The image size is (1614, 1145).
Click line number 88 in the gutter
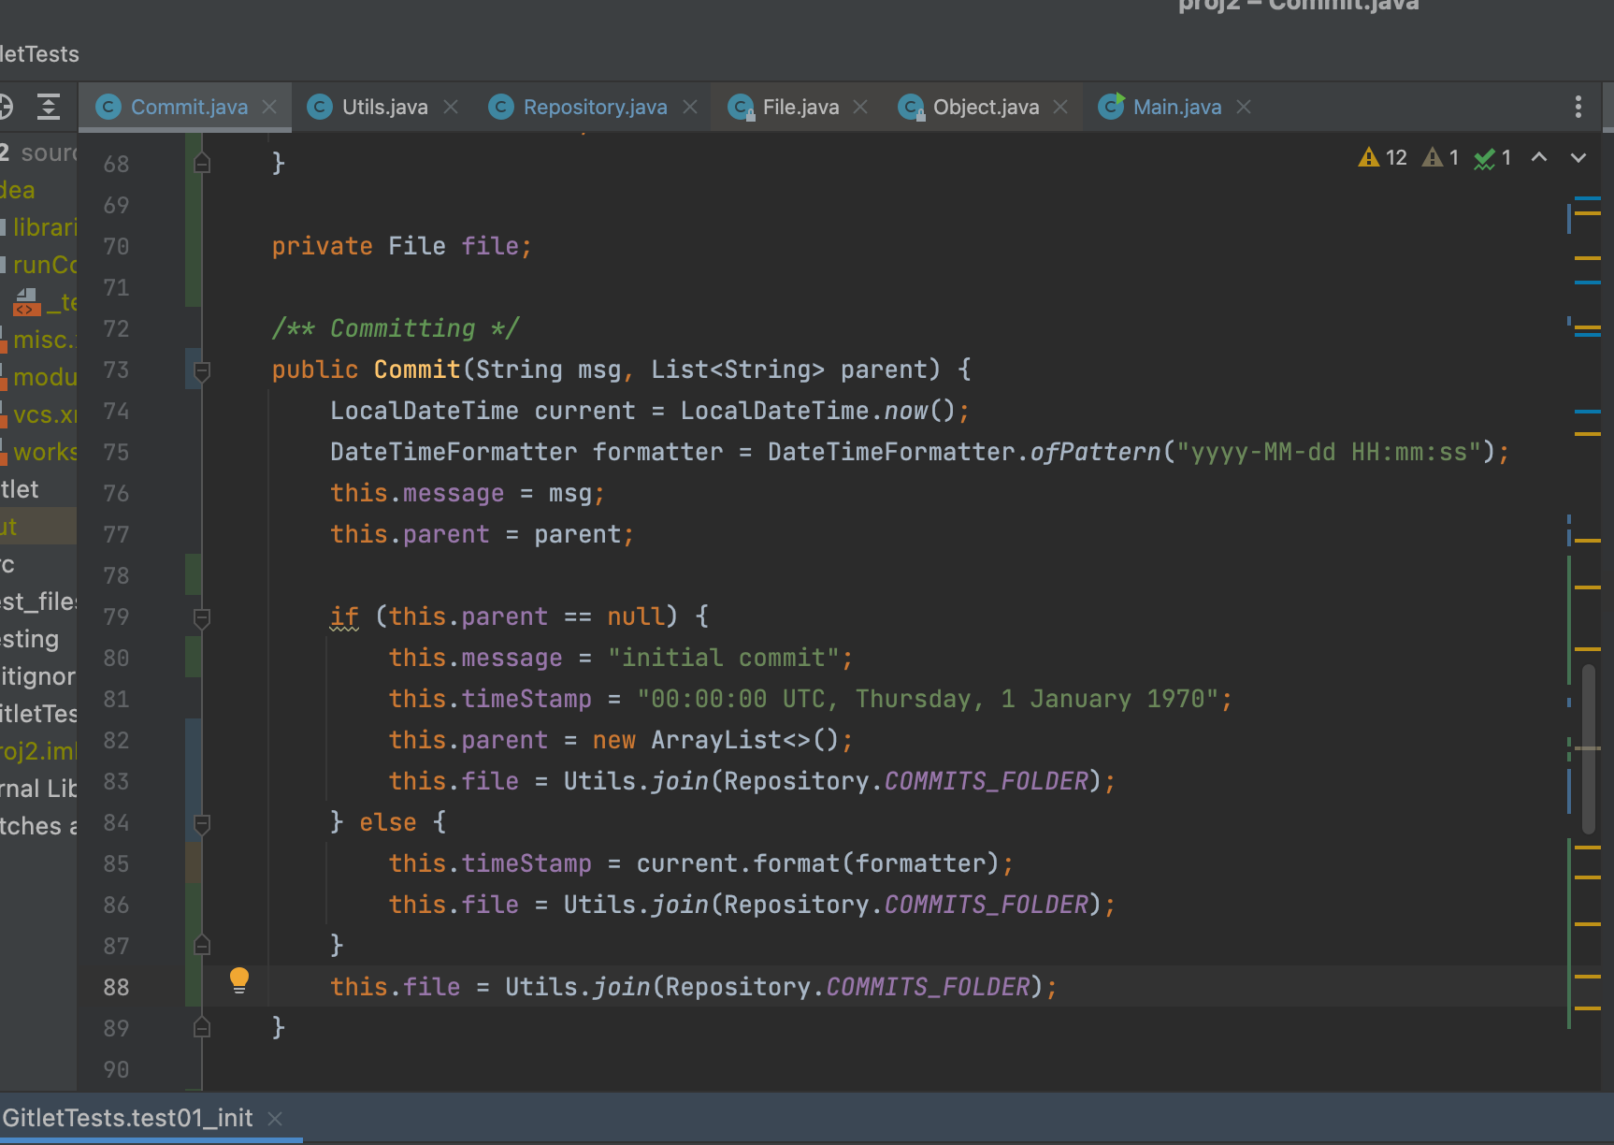coord(117,987)
